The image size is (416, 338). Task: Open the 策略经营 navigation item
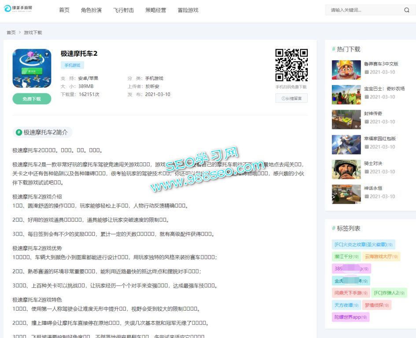pos(156,10)
